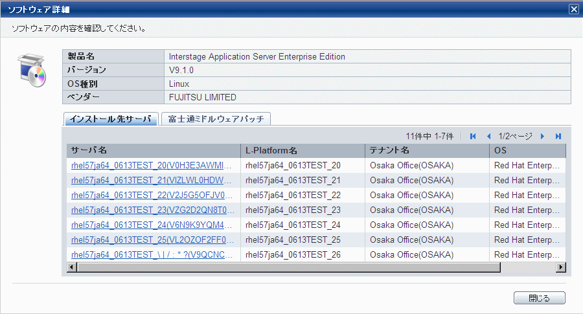
Task: Click the 1/2ページ page indicator
Action: pos(516,137)
